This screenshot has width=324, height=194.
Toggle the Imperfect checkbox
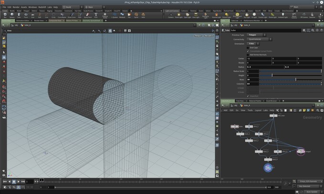click(248, 96)
